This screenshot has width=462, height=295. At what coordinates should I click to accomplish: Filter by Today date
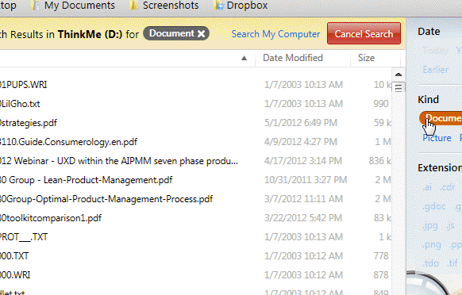pyautogui.click(x=436, y=51)
